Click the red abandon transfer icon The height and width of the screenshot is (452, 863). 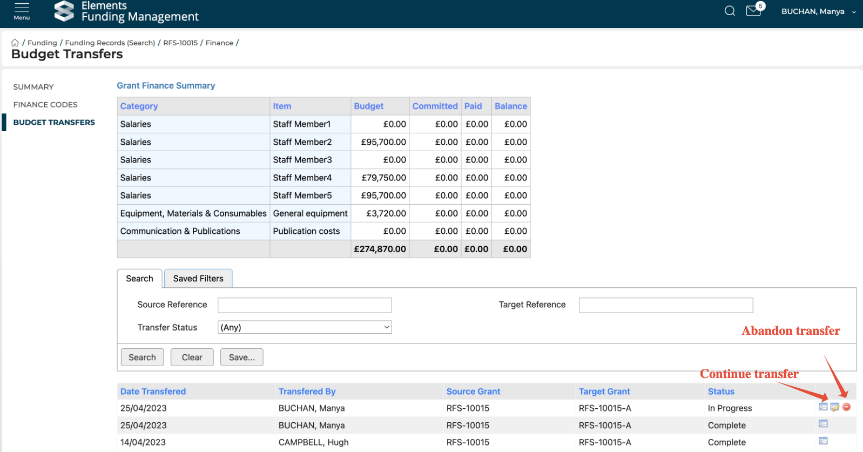click(846, 407)
